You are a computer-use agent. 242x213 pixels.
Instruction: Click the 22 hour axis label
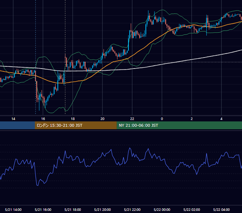tap(132, 119)
